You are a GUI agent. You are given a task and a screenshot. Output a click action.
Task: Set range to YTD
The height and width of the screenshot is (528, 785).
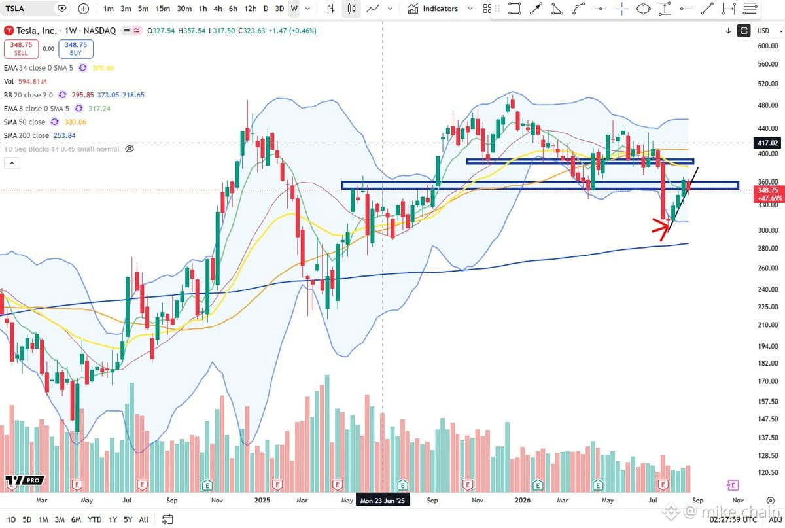[95, 519]
